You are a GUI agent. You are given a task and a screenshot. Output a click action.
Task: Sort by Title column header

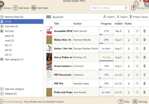(x=57, y=24)
